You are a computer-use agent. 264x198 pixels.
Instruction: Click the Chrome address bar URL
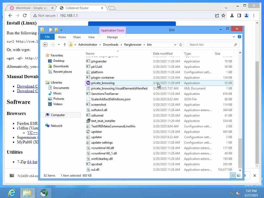point(69,15)
